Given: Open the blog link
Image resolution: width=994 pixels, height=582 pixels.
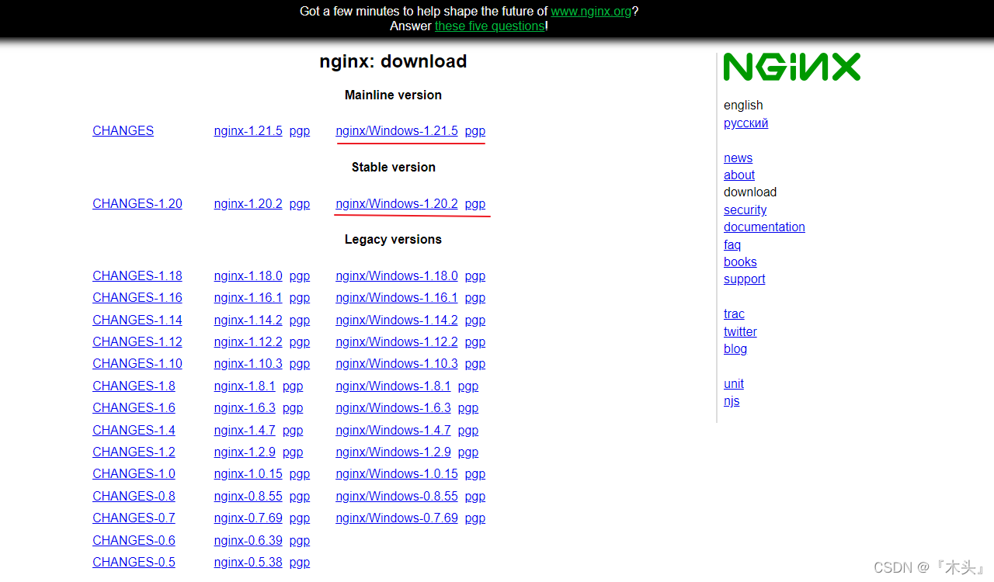Looking at the screenshot, I should click(x=735, y=348).
